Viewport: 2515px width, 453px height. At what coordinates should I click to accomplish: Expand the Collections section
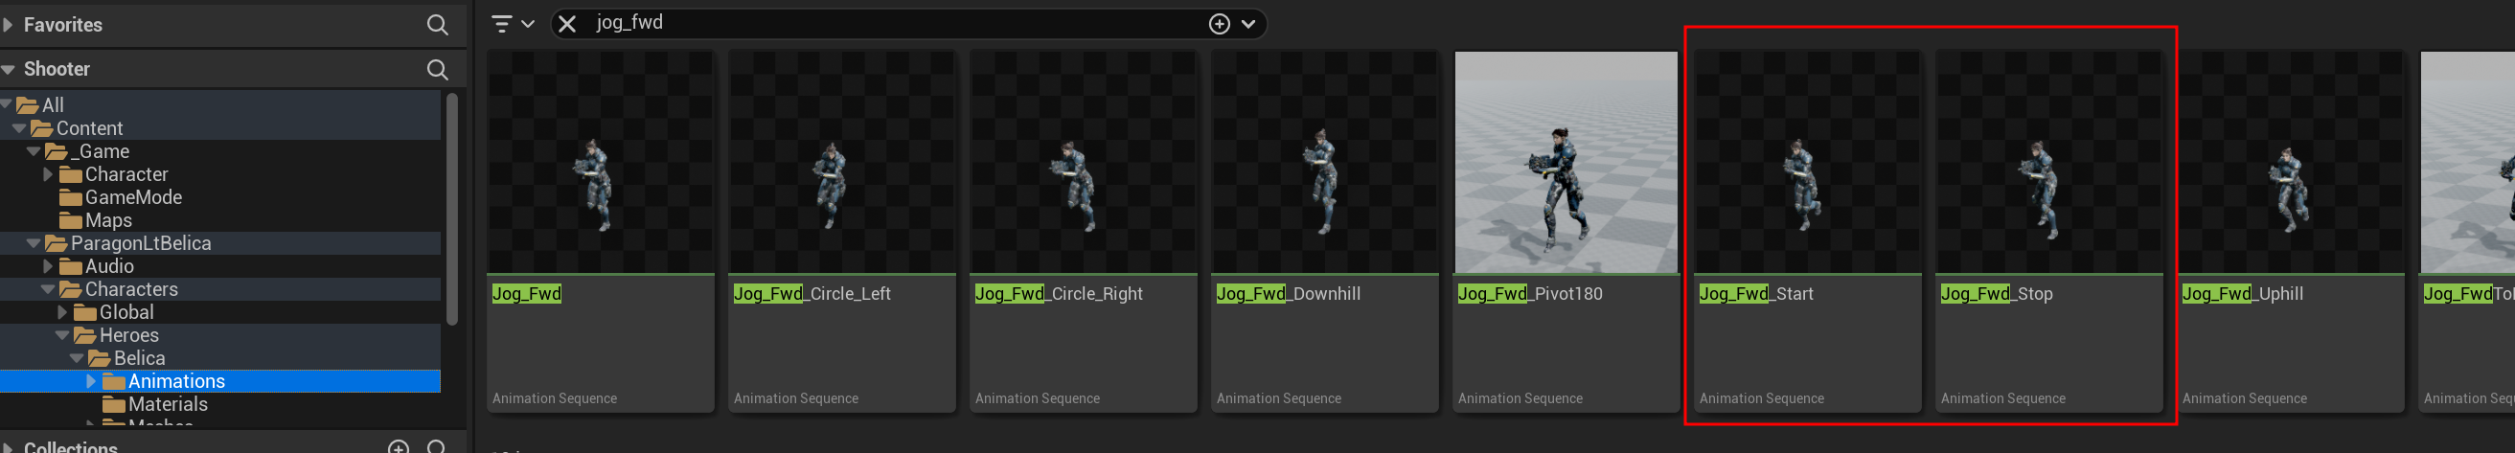[x=8, y=447]
